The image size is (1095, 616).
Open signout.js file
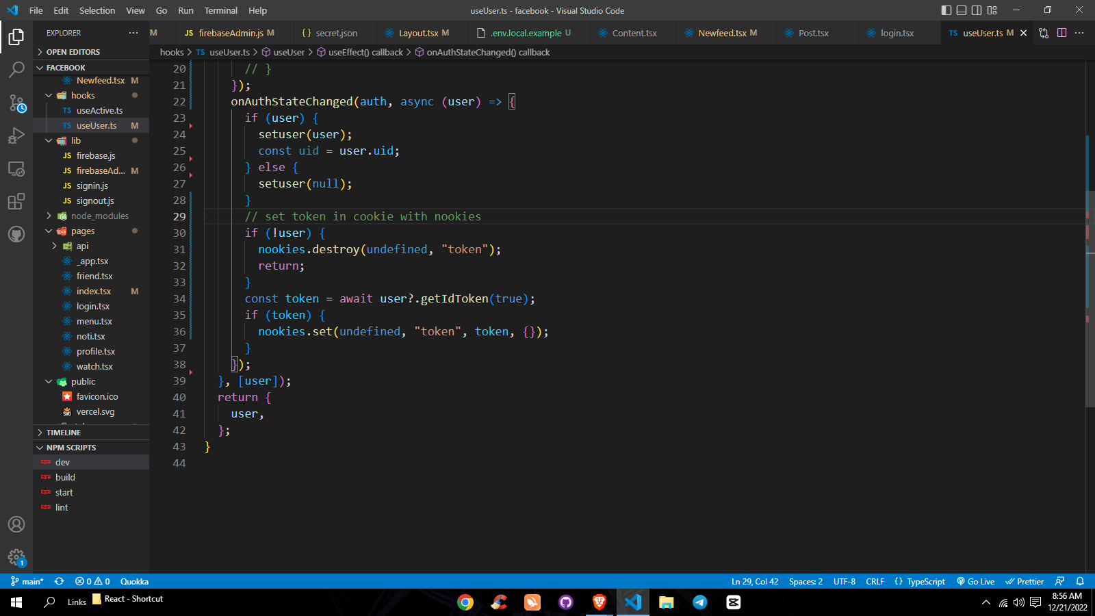[91, 201]
